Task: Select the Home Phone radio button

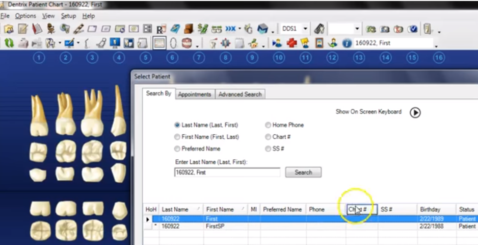Action: click(x=268, y=125)
